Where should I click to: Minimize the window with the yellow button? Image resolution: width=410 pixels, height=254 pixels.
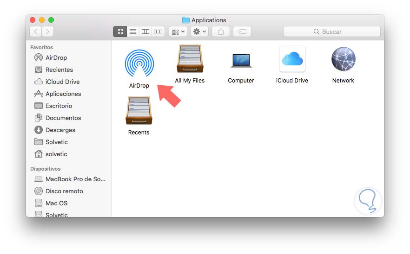pos(42,20)
